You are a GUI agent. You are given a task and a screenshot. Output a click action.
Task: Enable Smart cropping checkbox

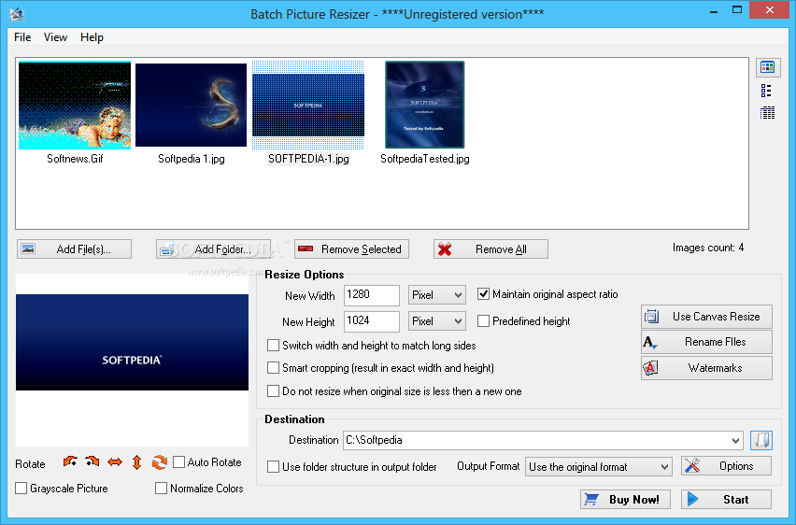(x=273, y=368)
